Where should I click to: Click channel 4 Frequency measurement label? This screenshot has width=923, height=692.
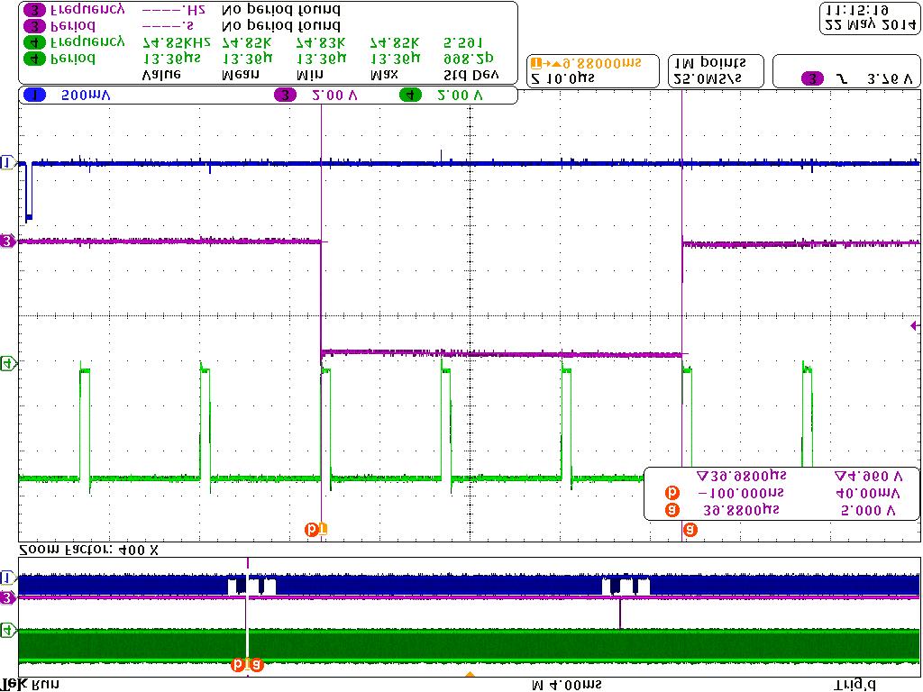click(87, 41)
